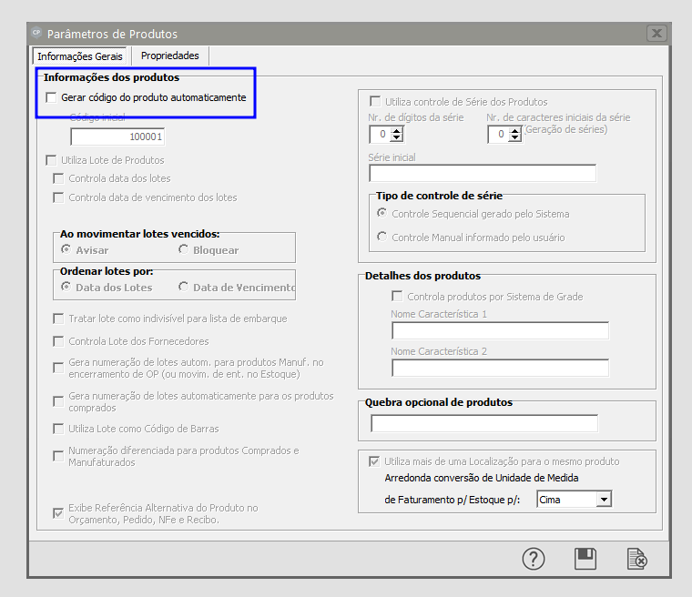Click the cancel document icon
This screenshot has width=692, height=597.
coord(636,559)
